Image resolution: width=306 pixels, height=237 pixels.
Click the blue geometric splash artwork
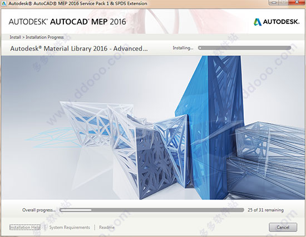click(153, 128)
